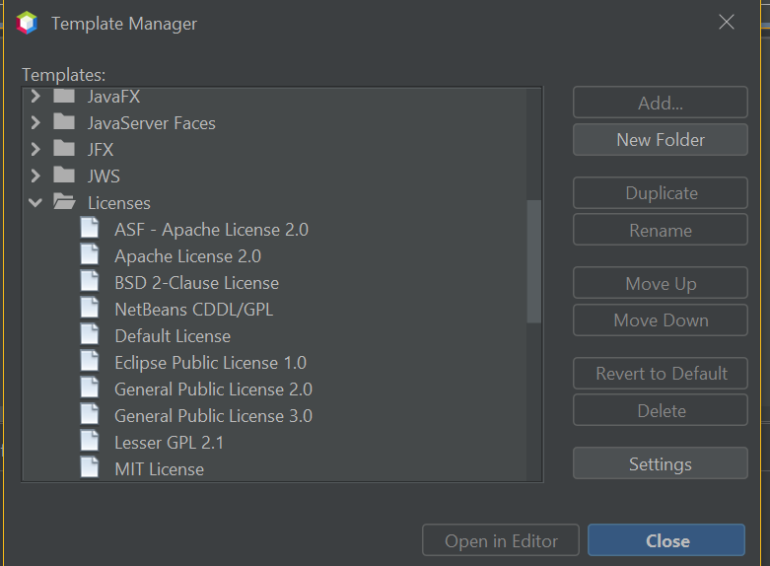Expand the JavaFX folder node

click(x=35, y=96)
